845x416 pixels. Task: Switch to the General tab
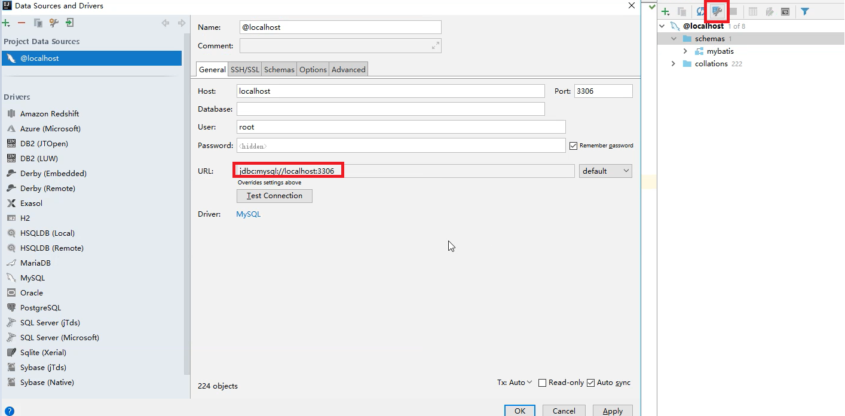[212, 69]
